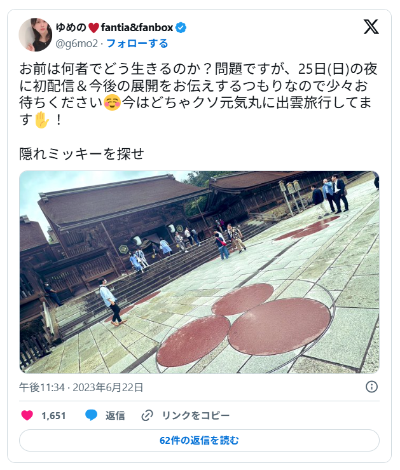Like the tweet with the heart icon
The width and height of the screenshot is (400, 470).
click(27, 415)
